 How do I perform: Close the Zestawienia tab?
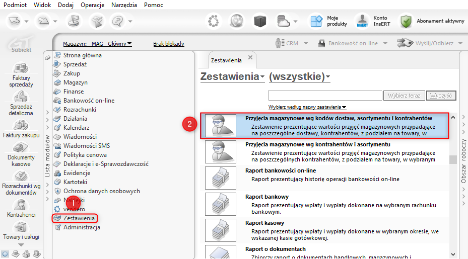(250, 57)
